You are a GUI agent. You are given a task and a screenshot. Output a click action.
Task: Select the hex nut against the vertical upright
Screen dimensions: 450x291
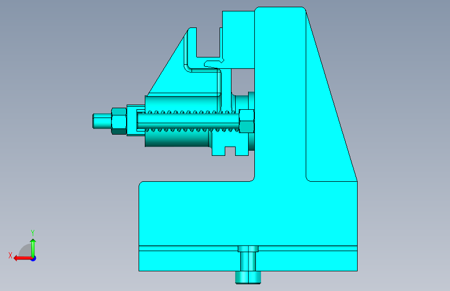247,121
